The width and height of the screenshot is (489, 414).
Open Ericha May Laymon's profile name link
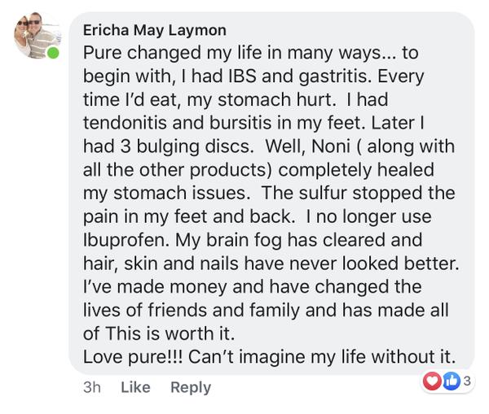click(x=155, y=30)
